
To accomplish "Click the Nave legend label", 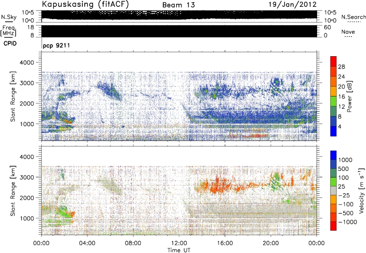I will (x=348, y=32).
